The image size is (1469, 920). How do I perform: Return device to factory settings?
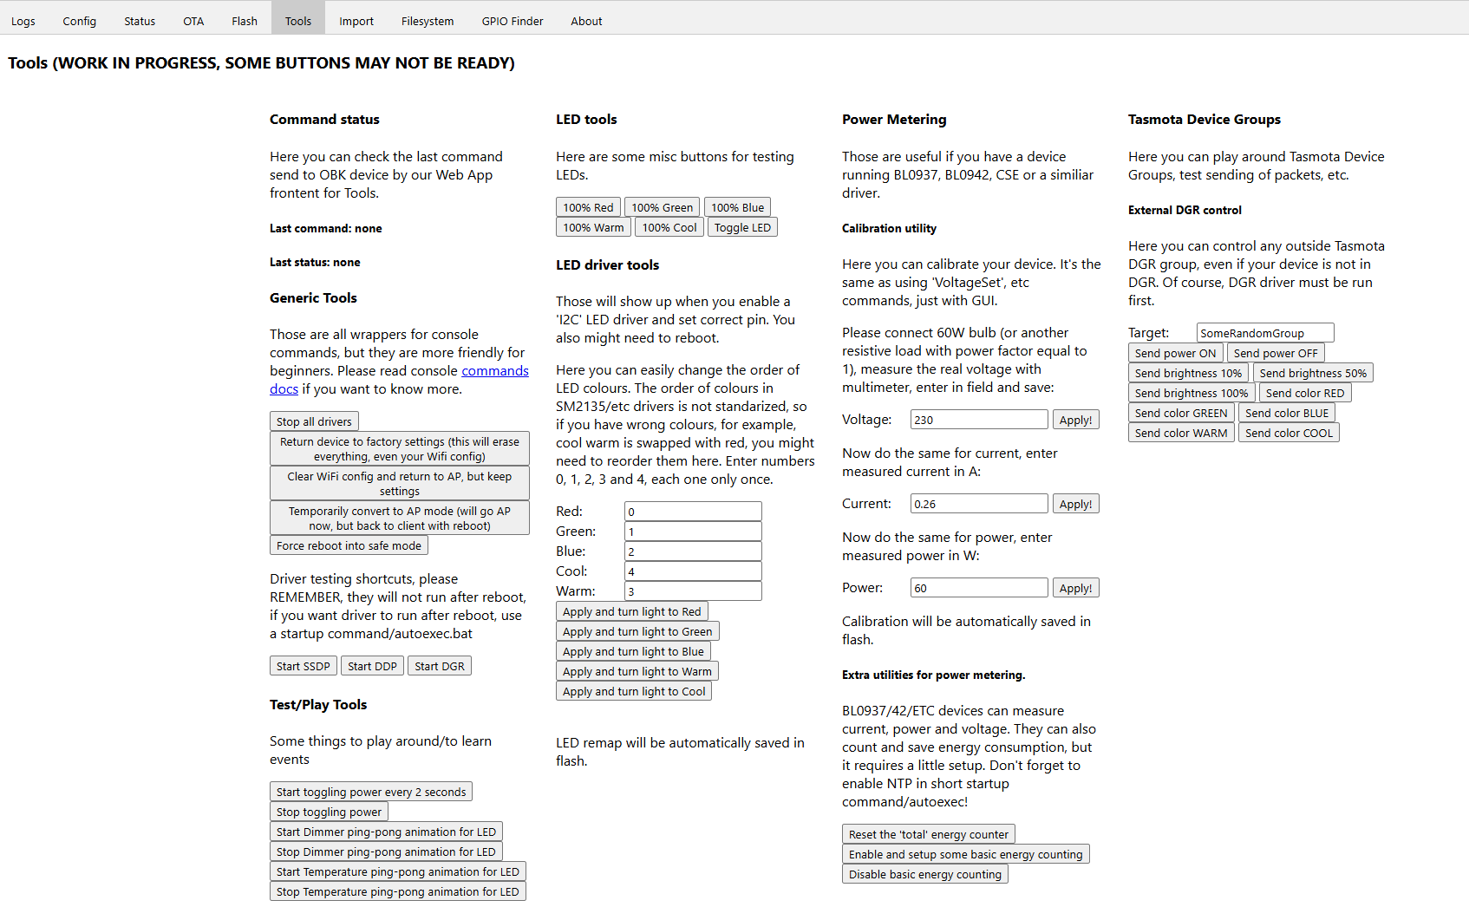click(x=400, y=449)
